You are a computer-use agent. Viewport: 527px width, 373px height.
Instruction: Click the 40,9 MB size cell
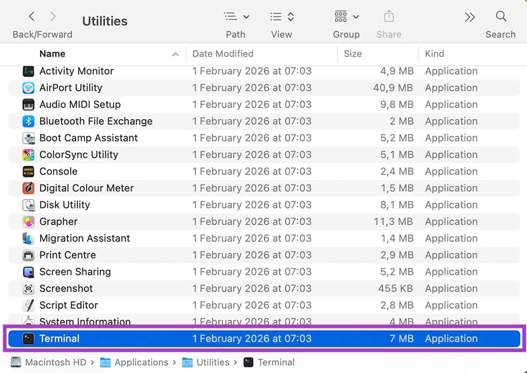(393, 88)
